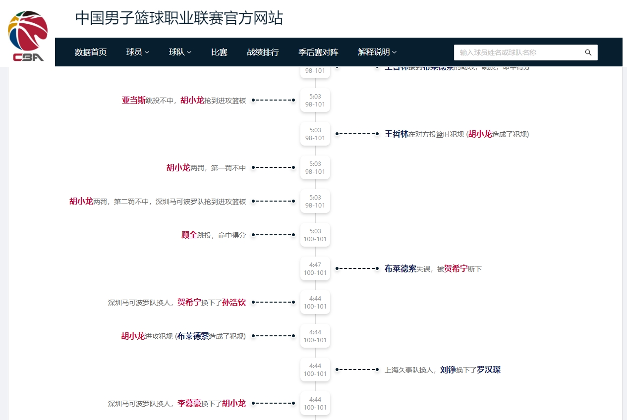Expand the 球队 dropdown menu
Image resolution: width=627 pixels, height=420 pixels.
180,52
